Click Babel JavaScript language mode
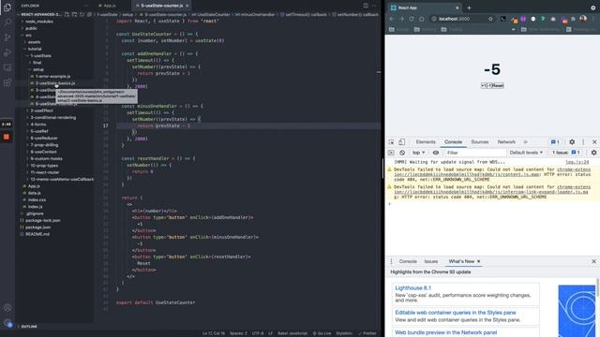 292,333
